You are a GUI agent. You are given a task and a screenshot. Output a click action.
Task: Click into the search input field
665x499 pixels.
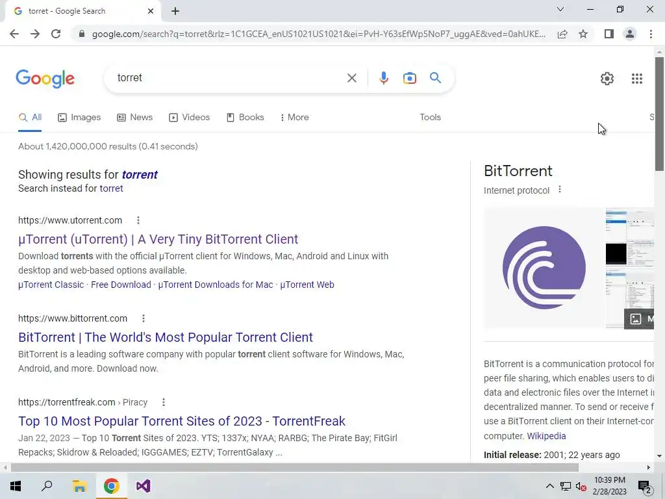(x=229, y=78)
